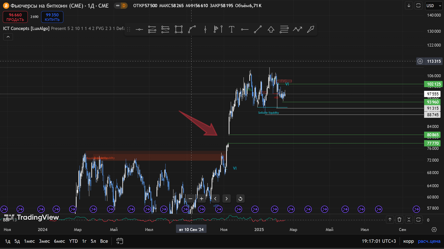Click the plus button beside price 113315
The image size is (444, 249).
pyautogui.click(x=420, y=61)
